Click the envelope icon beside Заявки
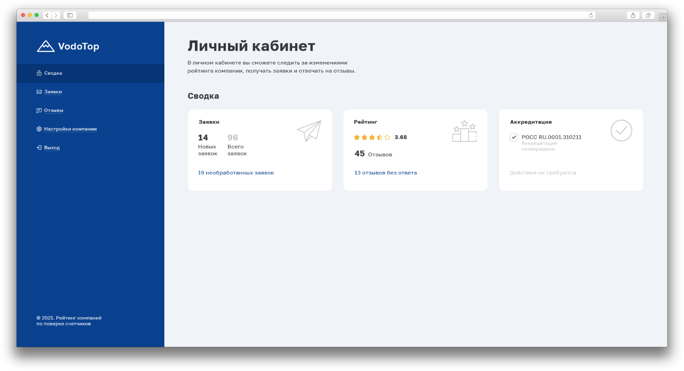The width and height of the screenshot is (684, 371). pyautogui.click(x=39, y=92)
